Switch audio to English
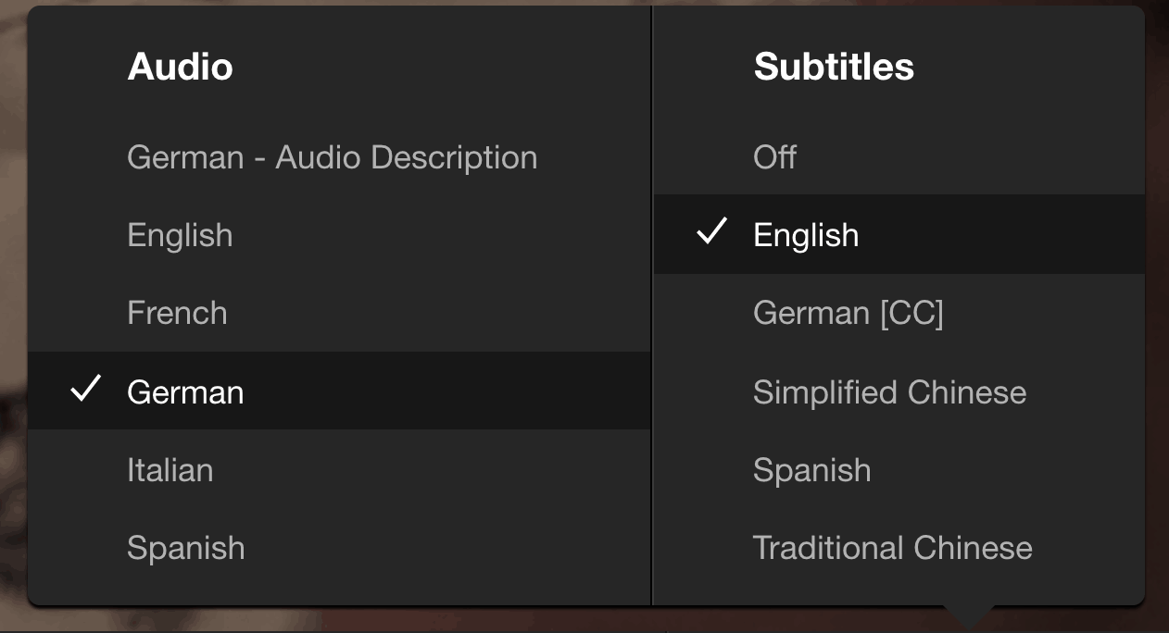The image size is (1169, 633). click(x=180, y=235)
